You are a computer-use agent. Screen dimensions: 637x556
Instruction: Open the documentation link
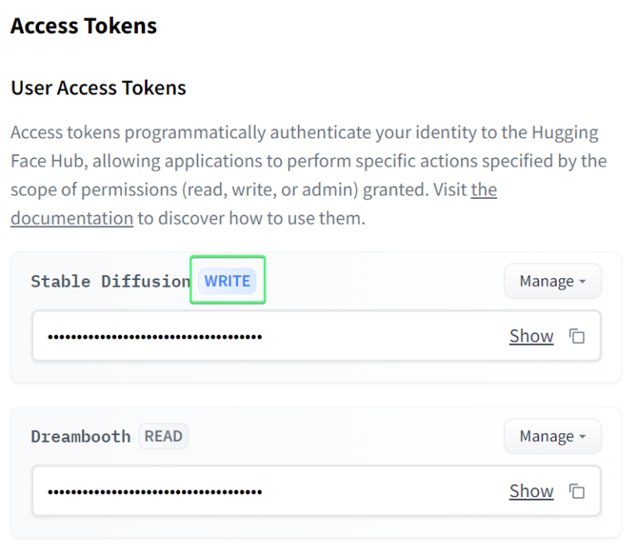[72, 219]
